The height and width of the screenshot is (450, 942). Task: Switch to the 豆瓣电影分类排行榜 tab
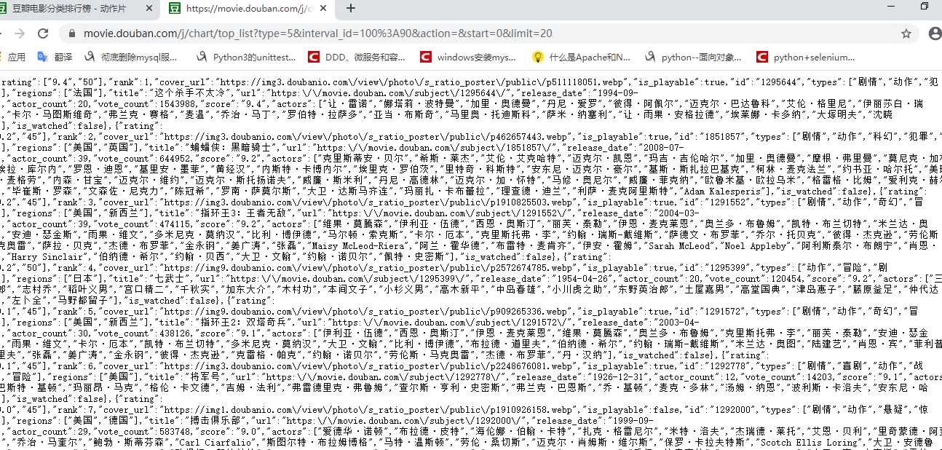click(79, 8)
